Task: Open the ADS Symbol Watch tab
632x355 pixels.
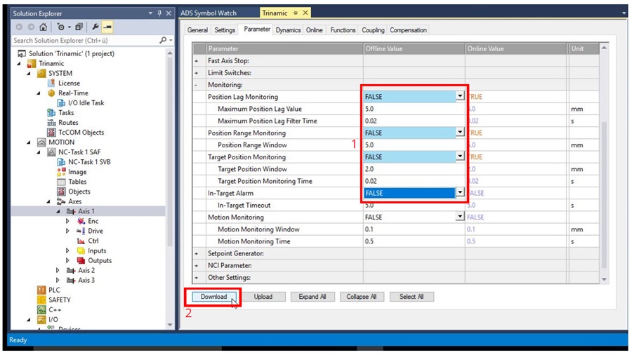Action: click(x=209, y=13)
